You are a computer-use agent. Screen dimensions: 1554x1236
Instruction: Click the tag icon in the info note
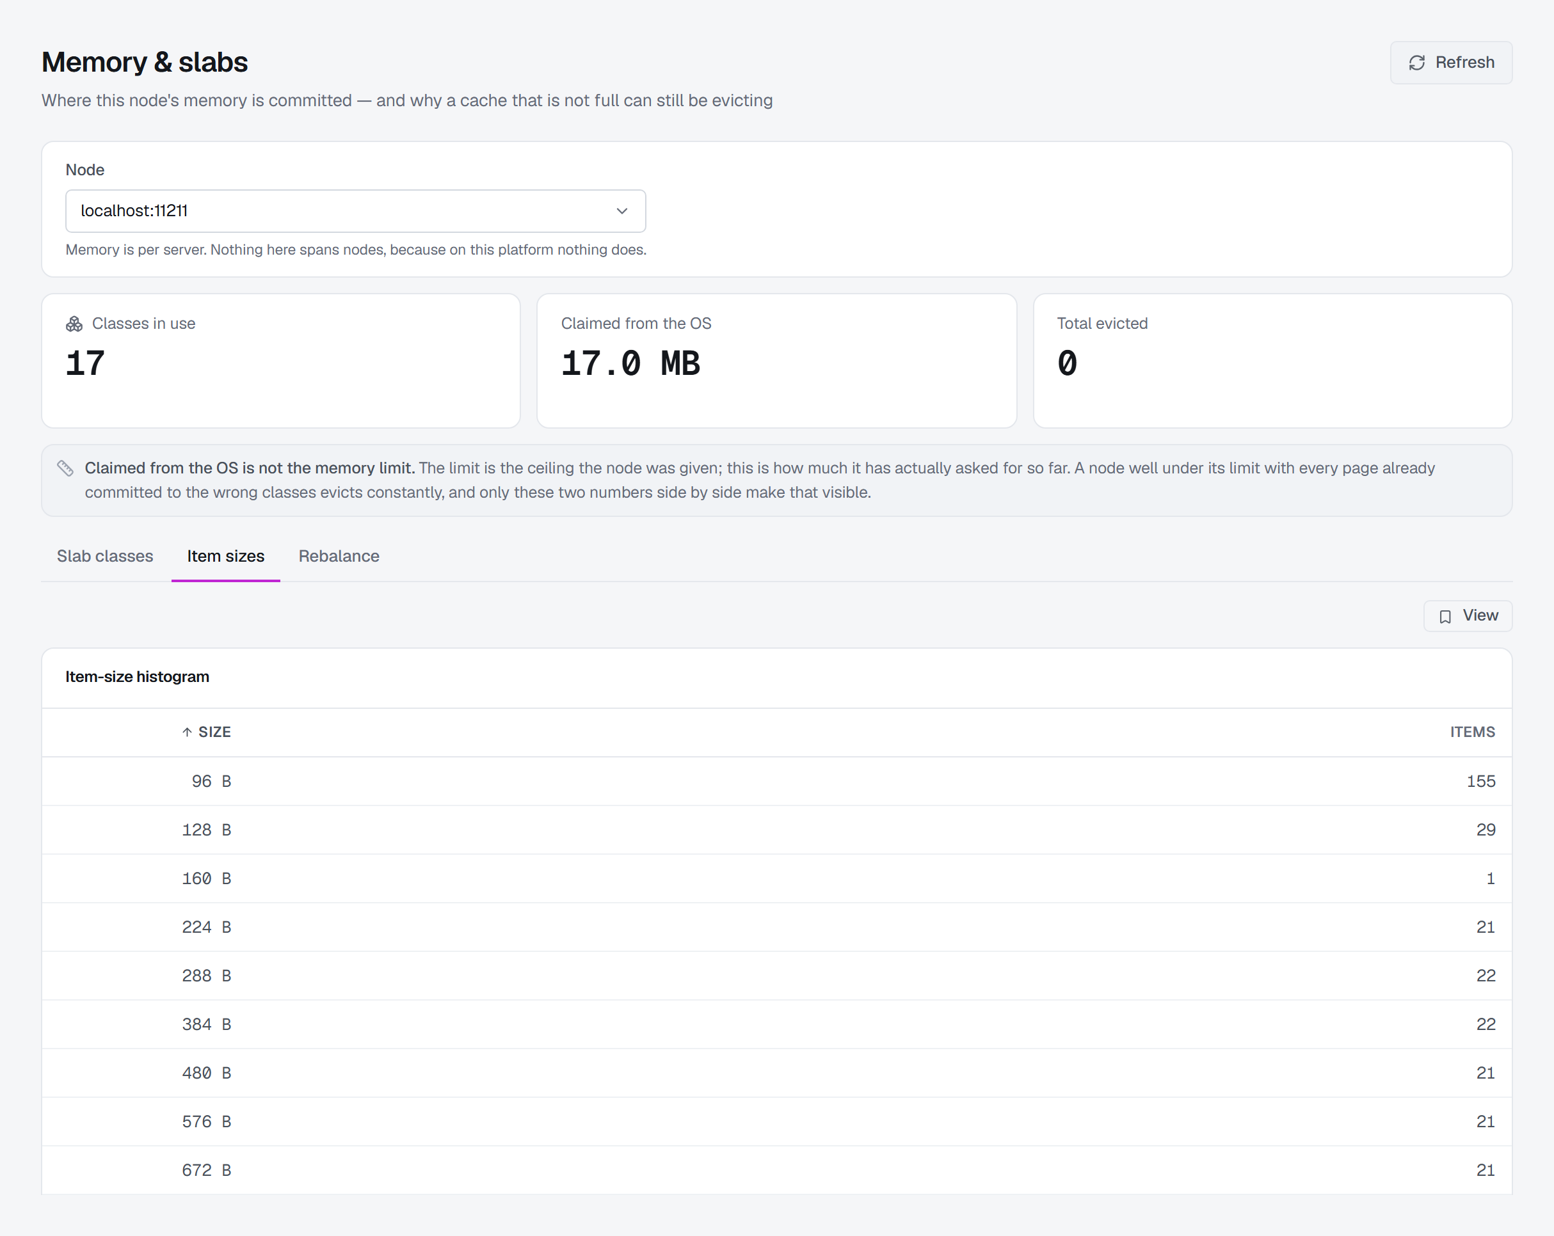coord(65,468)
